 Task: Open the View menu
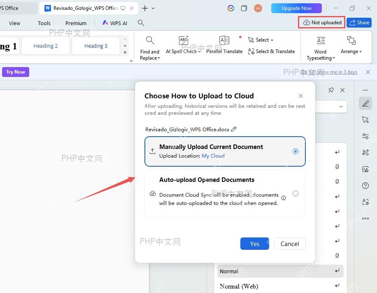pos(14,23)
